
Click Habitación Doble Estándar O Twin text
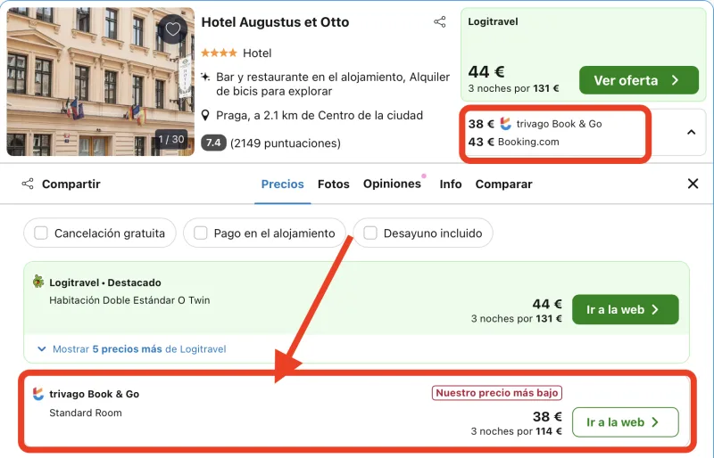(129, 300)
